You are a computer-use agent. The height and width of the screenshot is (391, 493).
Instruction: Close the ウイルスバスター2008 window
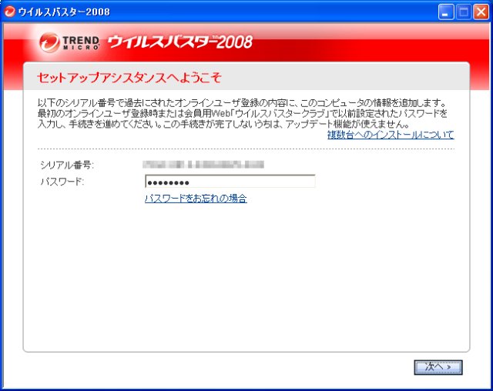481,12
